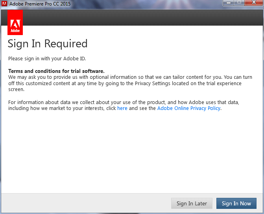Image resolution: width=264 pixels, height=214 pixels.
Task: Click 'Please sign in with your Adobe ID.'
Action: [x=47, y=59]
